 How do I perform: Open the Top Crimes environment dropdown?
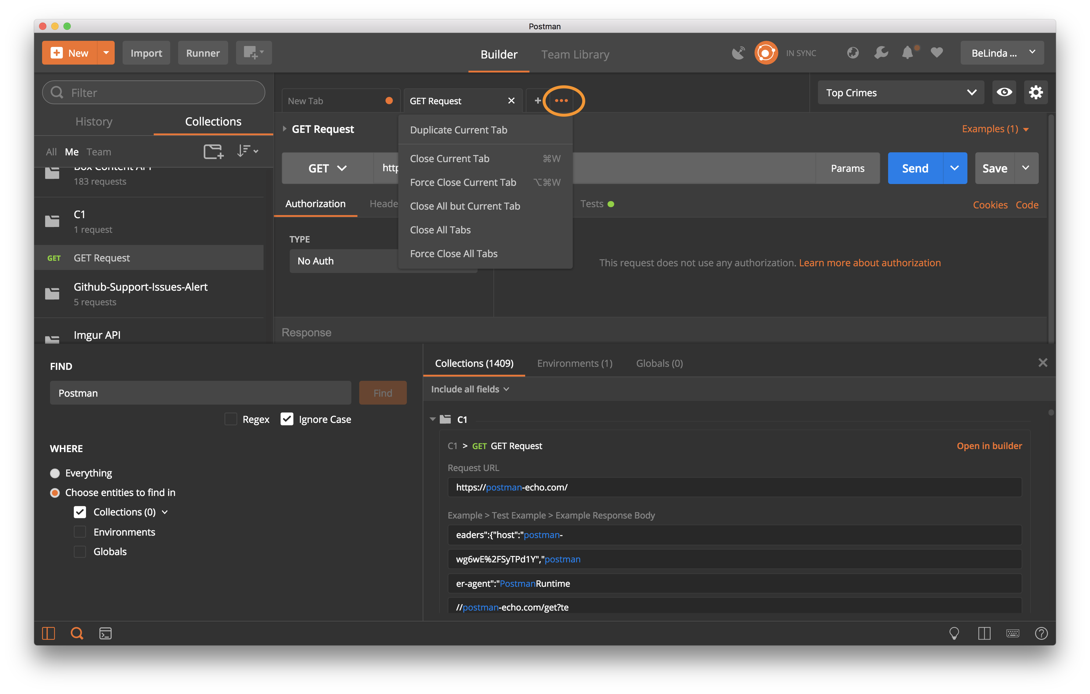(x=900, y=93)
